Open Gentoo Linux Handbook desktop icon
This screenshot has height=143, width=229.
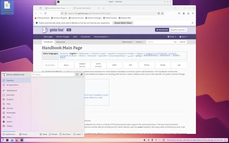[7, 7]
